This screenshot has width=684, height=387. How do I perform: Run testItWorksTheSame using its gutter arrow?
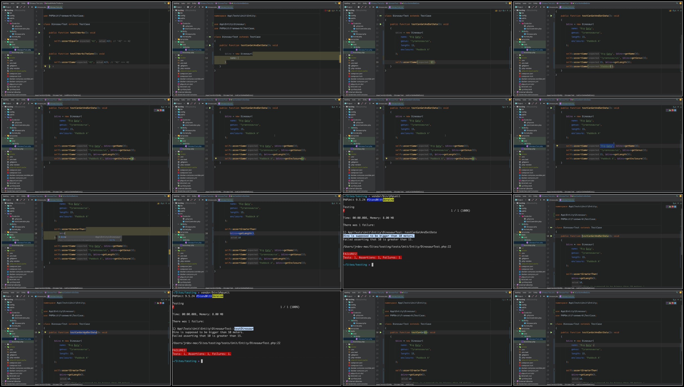[x=39, y=54]
